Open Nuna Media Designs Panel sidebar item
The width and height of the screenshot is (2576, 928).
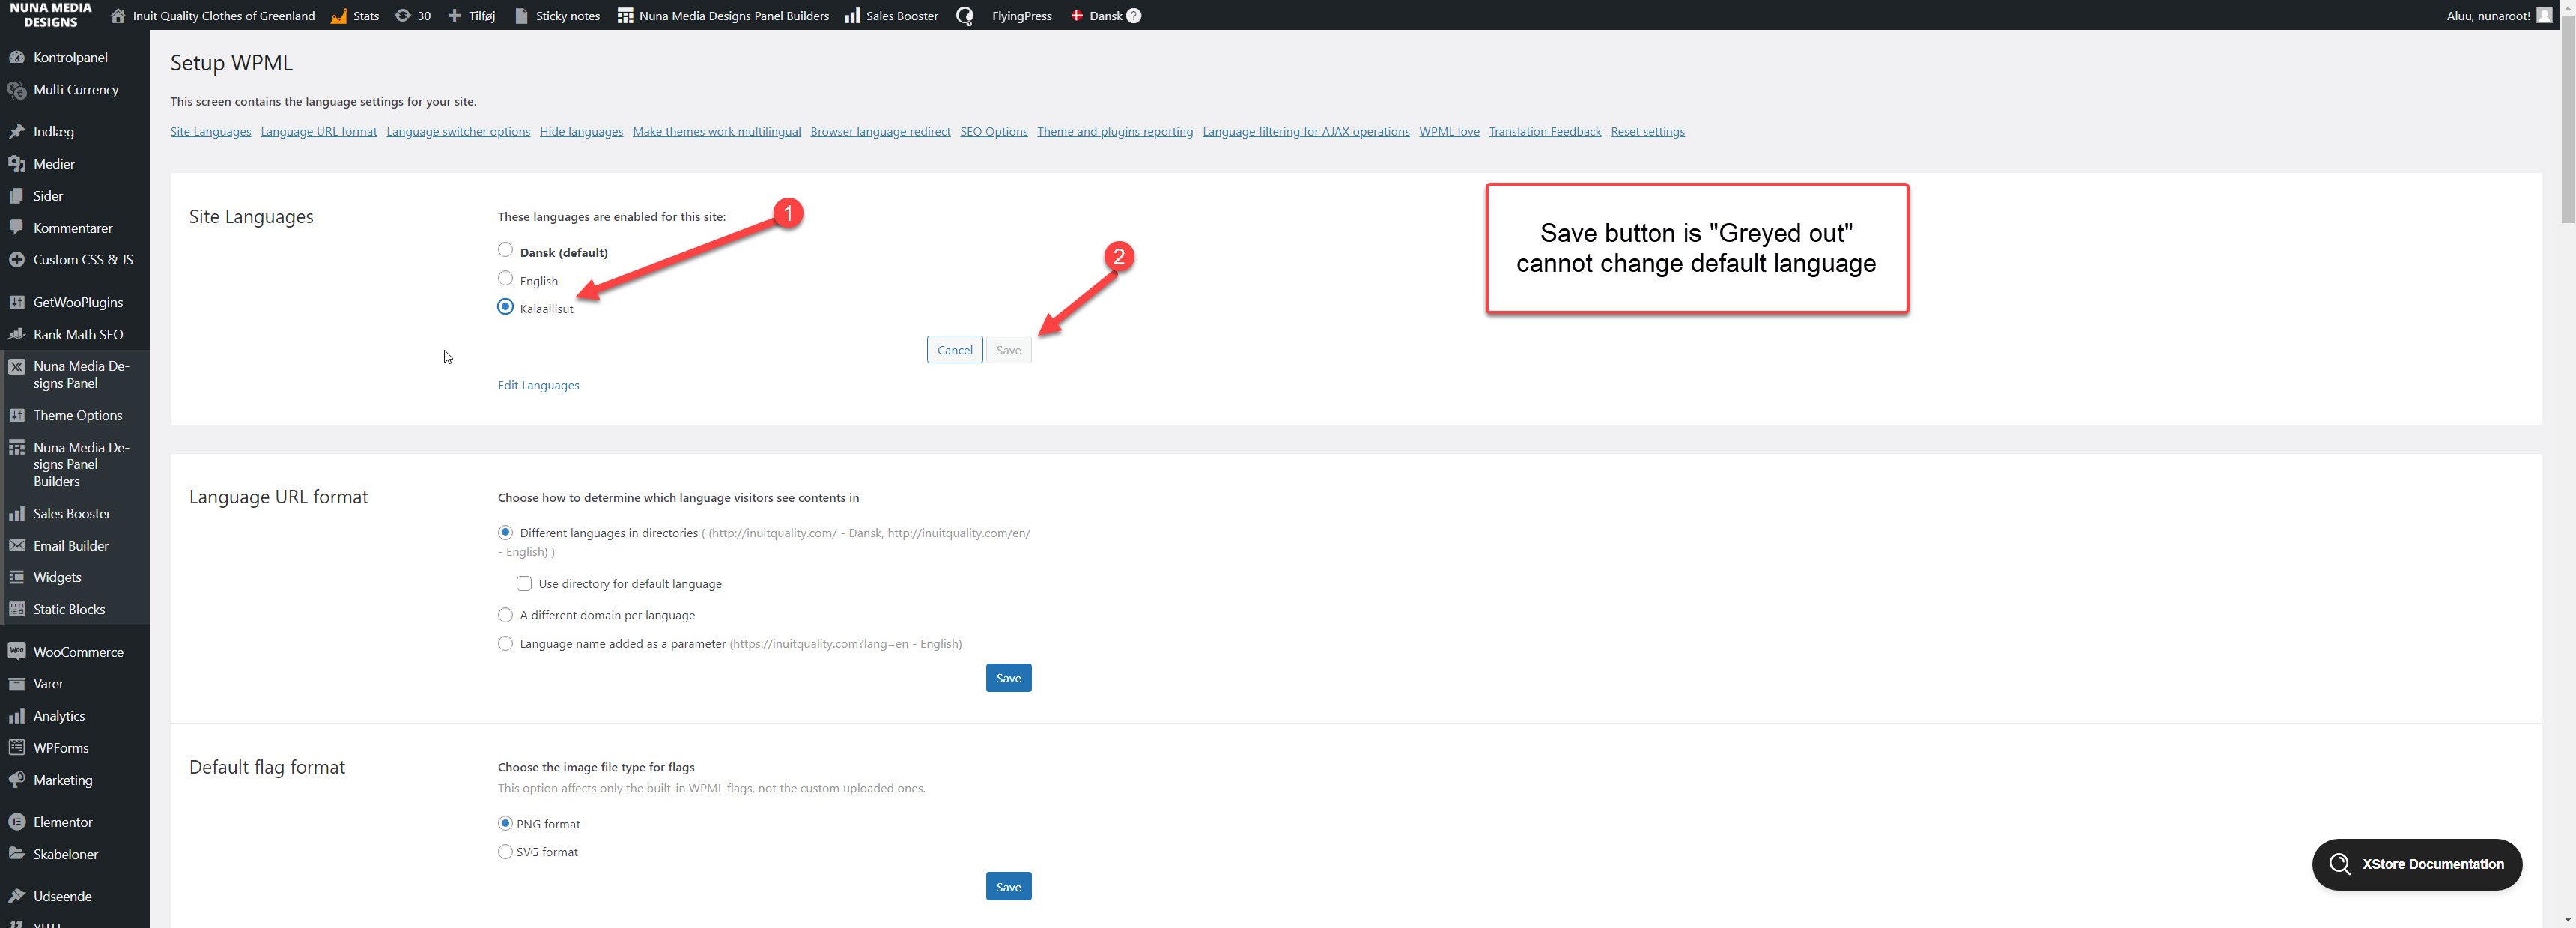pos(75,374)
